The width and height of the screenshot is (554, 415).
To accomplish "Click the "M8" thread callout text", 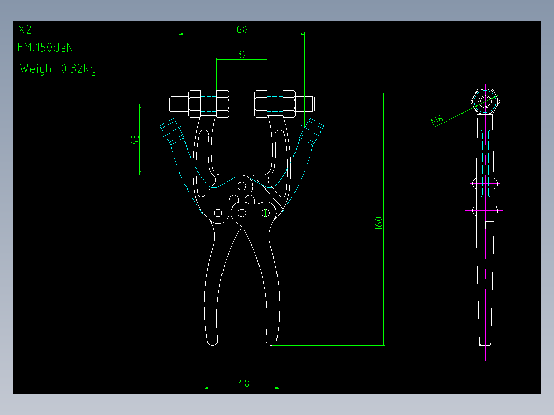I will pyautogui.click(x=437, y=120).
